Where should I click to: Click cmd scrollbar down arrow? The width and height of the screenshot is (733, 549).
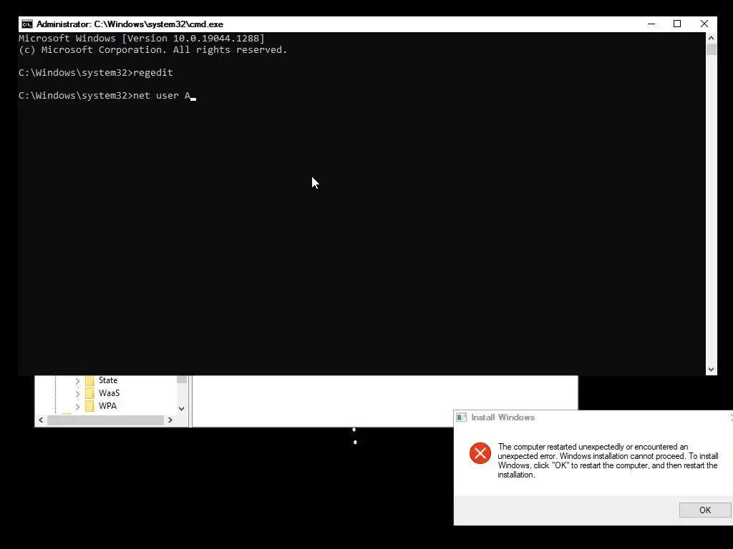pos(711,370)
